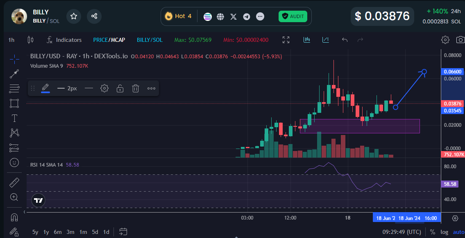The image size is (465, 238).
Task: Open the go-to-date calendar icon
Action: 123,232
